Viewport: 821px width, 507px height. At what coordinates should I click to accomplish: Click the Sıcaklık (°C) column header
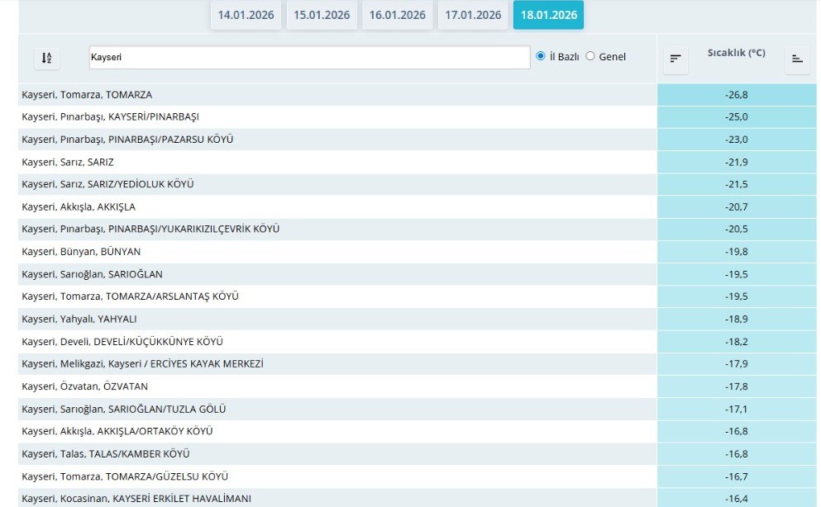(736, 54)
